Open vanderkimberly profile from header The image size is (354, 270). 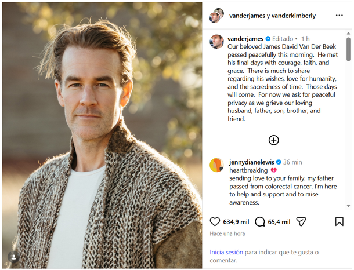294,16
